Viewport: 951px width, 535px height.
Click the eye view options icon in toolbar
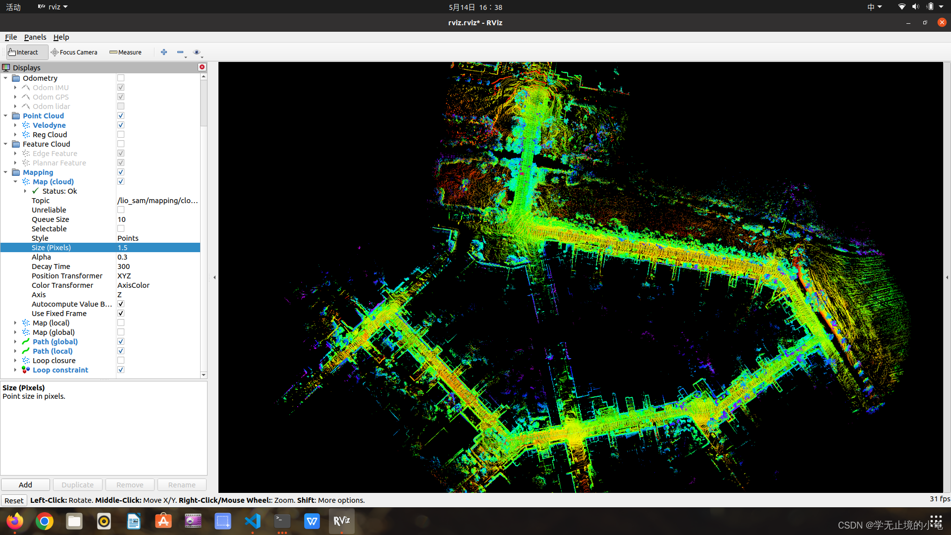point(197,52)
